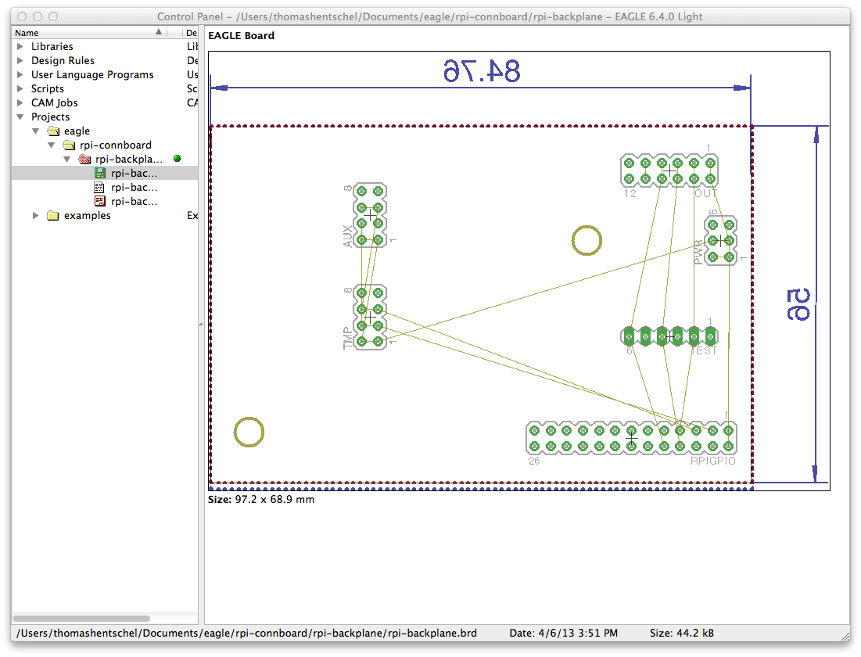Expand the Design Rules node

tap(20, 60)
